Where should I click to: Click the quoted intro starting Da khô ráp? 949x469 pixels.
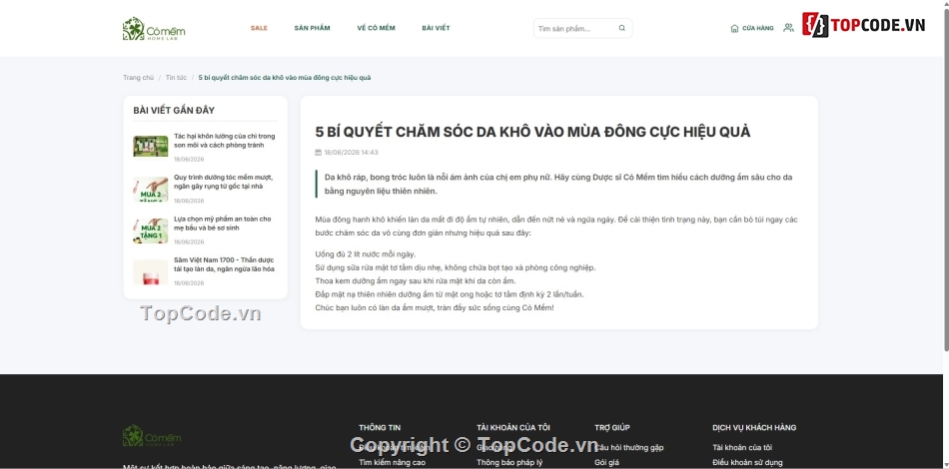pos(558,184)
